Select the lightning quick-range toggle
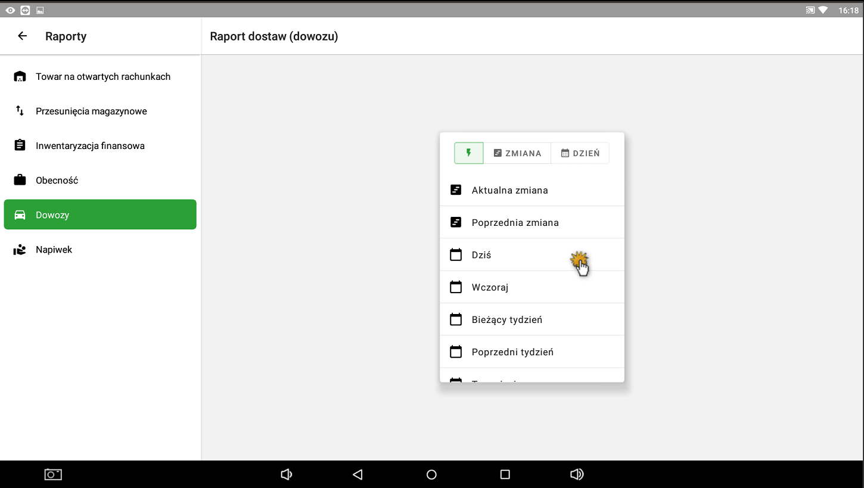The image size is (864, 488). pos(469,153)
